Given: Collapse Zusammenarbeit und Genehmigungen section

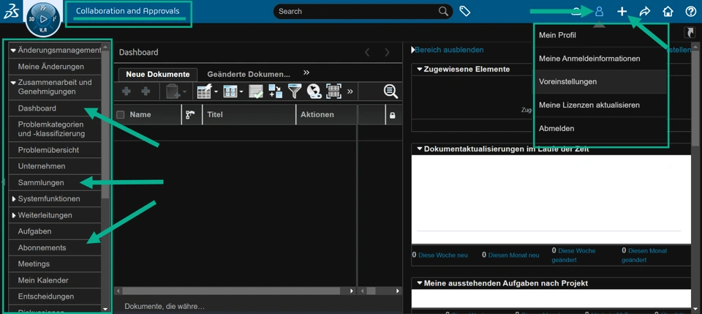Looking at the screenshot, I should (13, 83).
